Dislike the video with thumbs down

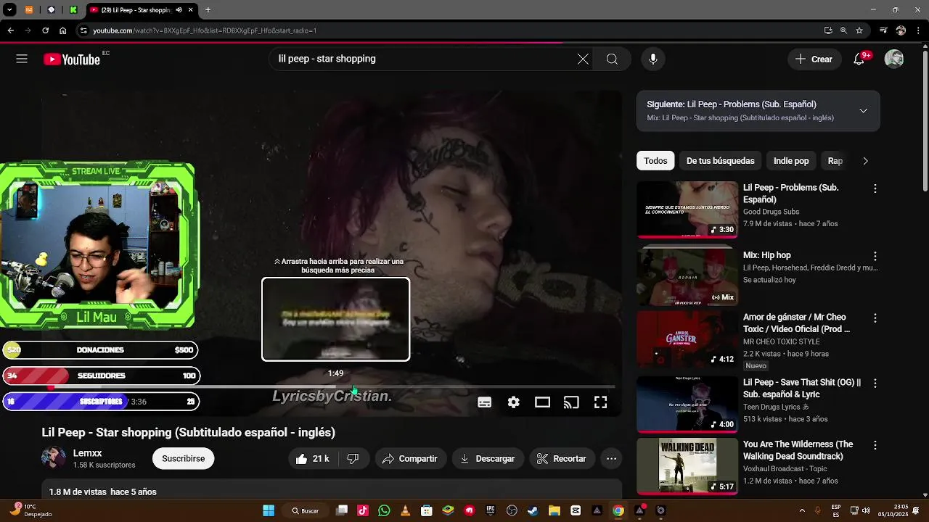pos(353,458)
